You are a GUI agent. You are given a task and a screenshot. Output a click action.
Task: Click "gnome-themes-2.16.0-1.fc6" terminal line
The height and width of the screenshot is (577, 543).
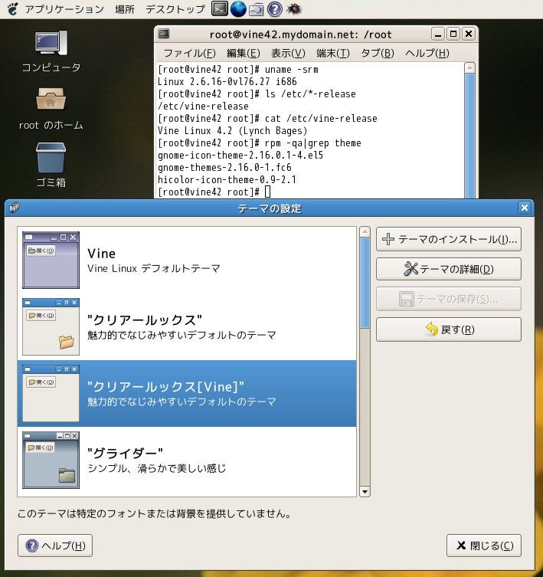[224, 168]
